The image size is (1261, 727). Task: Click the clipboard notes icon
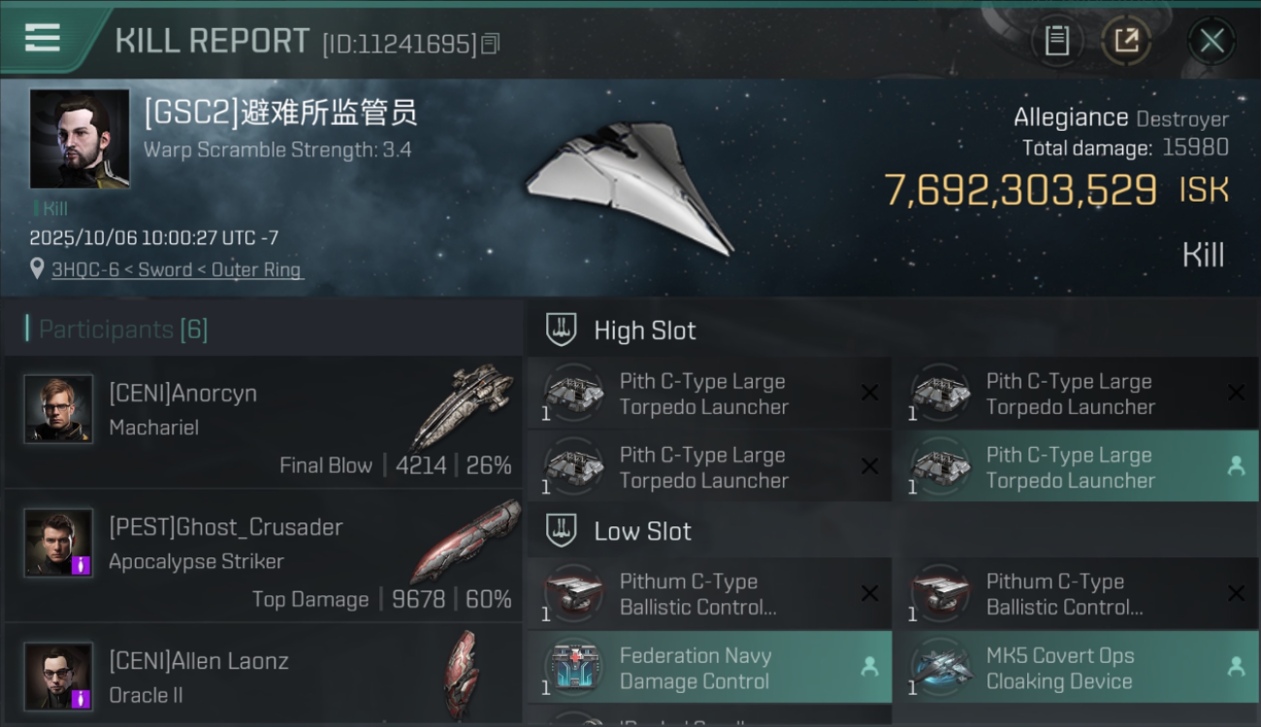[x=1057, y=41]
